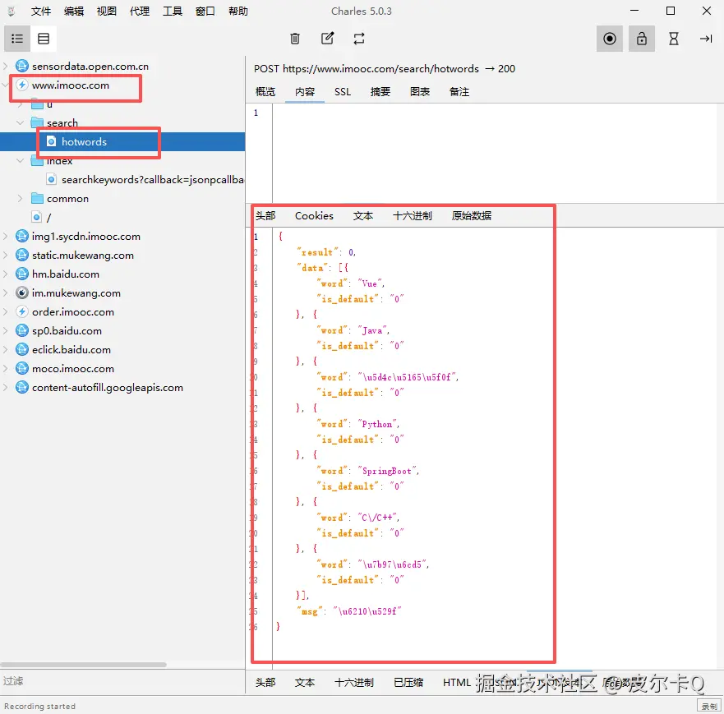Switch to 图表 tab
The width and height of the screenshot is (724, 714).
[420, 92]
